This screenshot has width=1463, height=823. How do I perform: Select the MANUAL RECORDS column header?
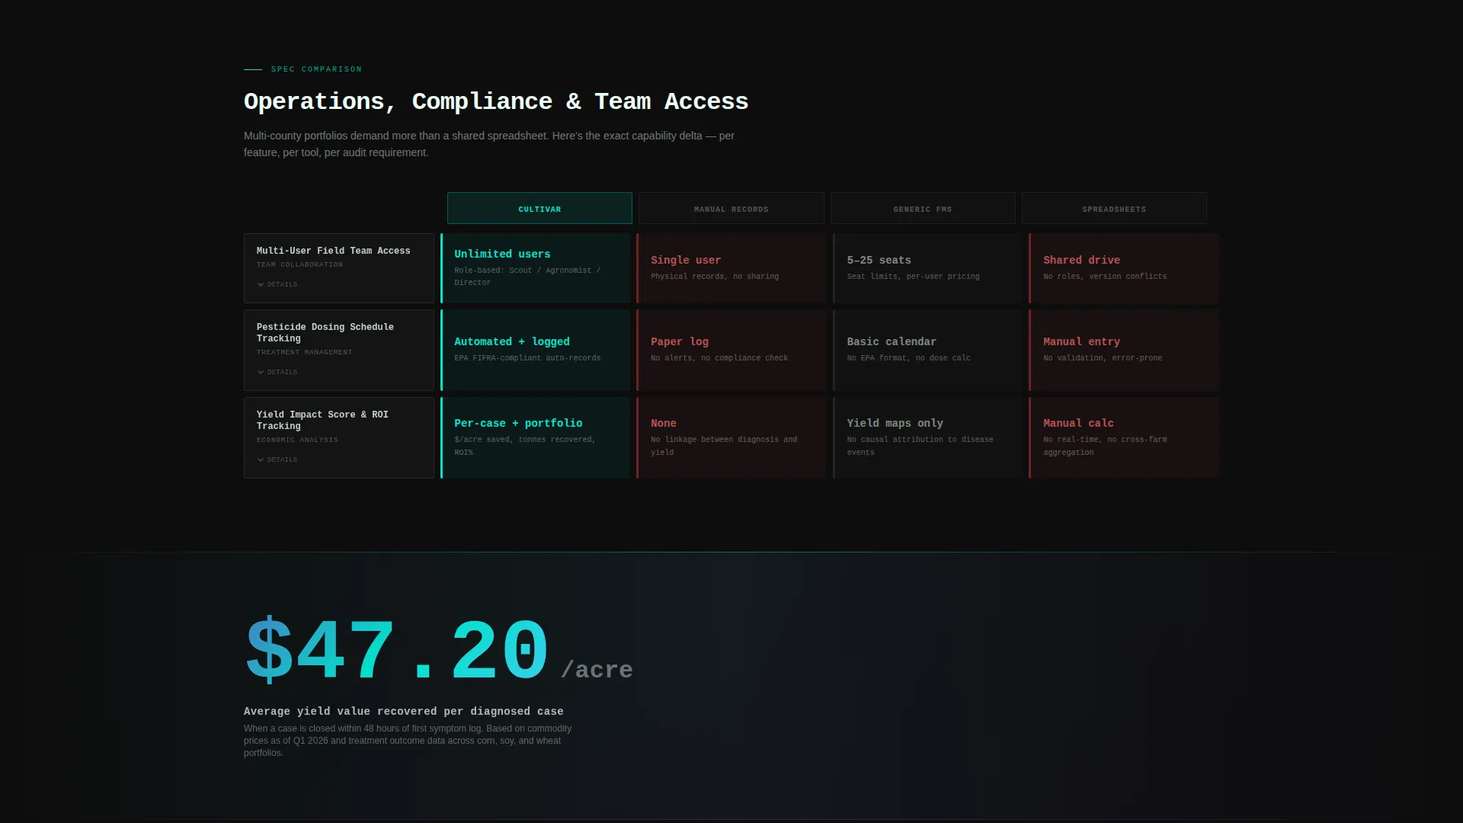click(x=731, y=208)
